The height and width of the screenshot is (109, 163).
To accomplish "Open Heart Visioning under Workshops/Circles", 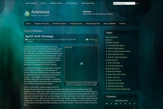I will pos(114,77).
